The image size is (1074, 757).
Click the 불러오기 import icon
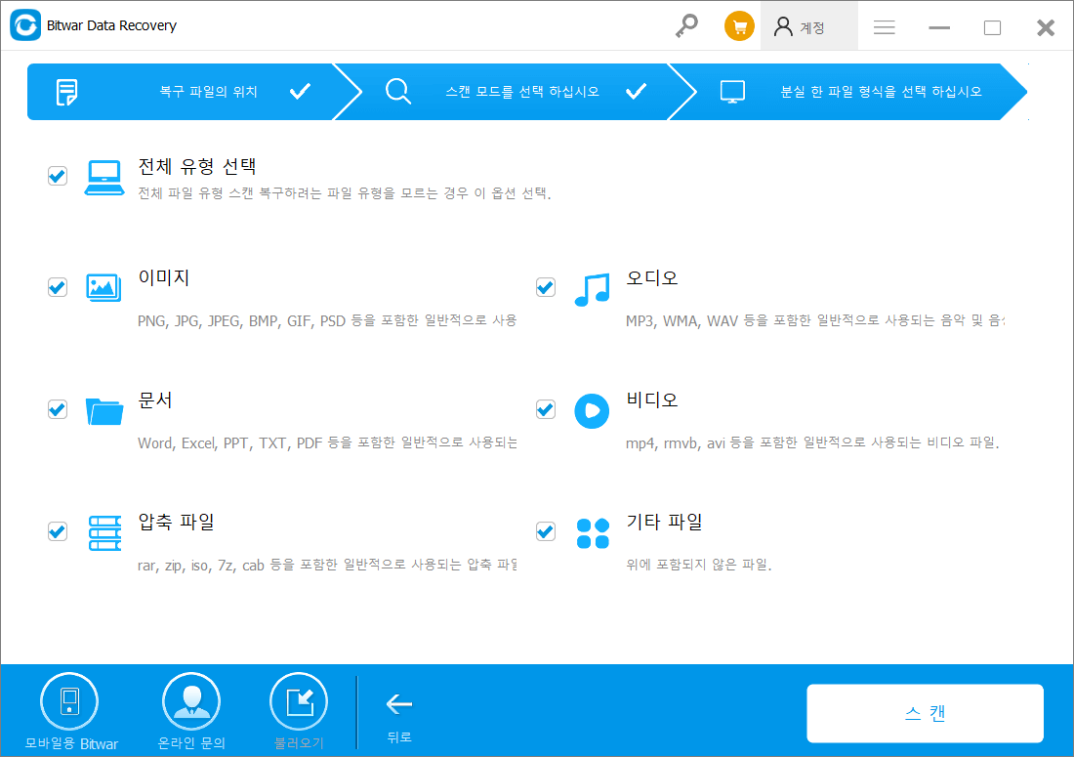pos(300,701)
